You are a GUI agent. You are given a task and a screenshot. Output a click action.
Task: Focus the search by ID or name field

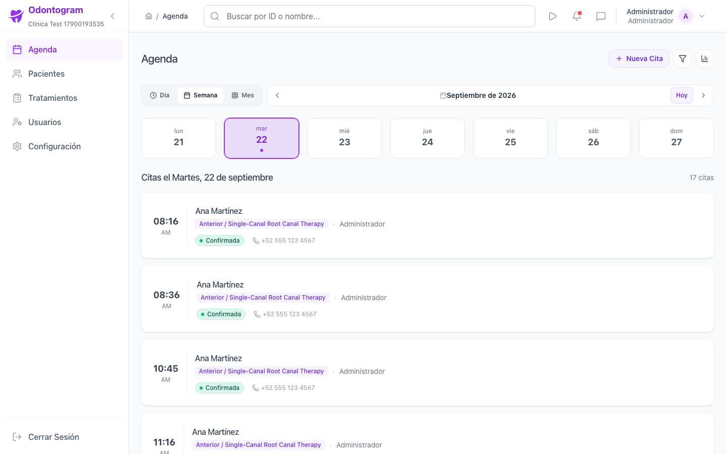tap(370, 16)
